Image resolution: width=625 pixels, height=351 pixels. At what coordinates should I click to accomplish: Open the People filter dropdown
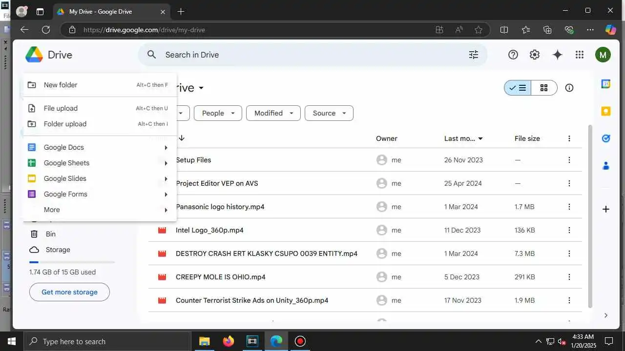(218, 113)
